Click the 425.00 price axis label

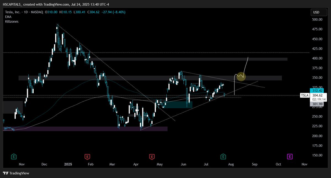click(317, 49)
